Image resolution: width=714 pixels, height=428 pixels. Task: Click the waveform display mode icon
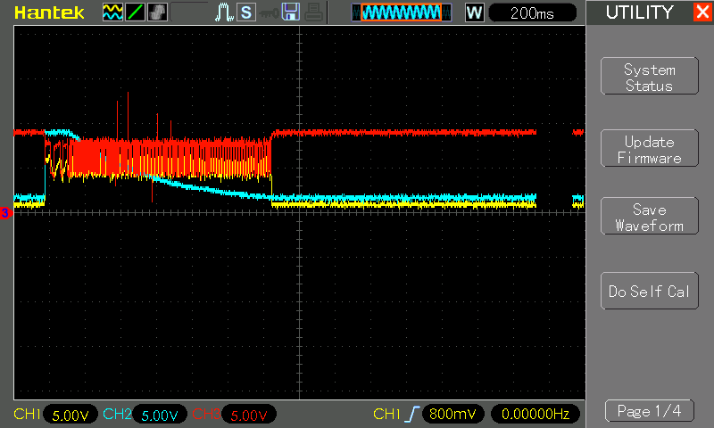(x=112, y=12)
